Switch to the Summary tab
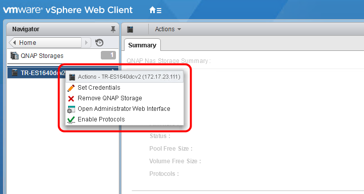The image size is (364, 194). 142,45
